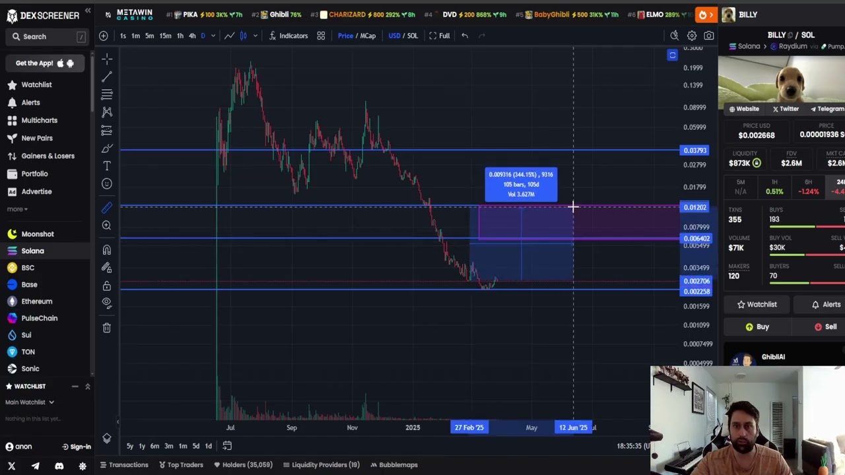Set chart range to 6m
Viewport: 845px width, 475px height.
tap(154, 447)
